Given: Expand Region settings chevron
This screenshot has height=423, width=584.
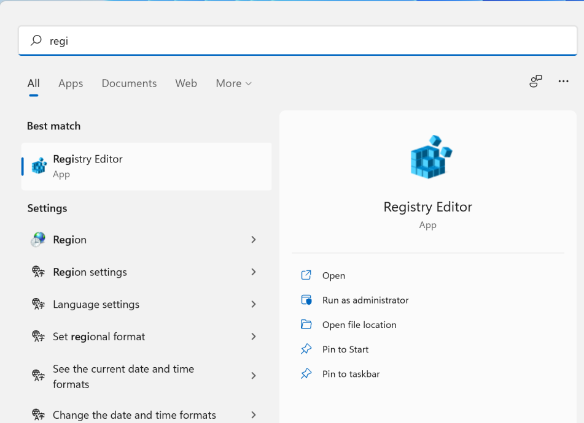Looking at the screenshot, I should point(254,272).
